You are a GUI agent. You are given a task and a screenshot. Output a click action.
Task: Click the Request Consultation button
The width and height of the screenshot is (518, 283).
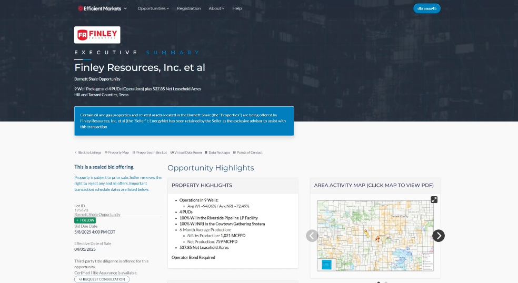(102, 279)
